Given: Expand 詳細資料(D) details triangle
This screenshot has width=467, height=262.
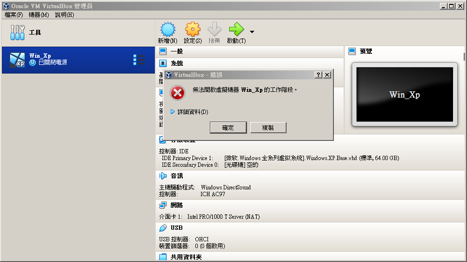Looking at the screenshot, I should click(172, 112).
